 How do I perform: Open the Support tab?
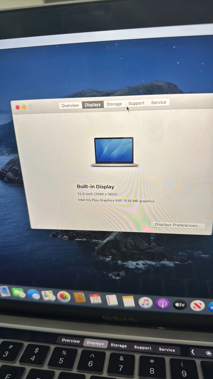(x=136, y=103)
